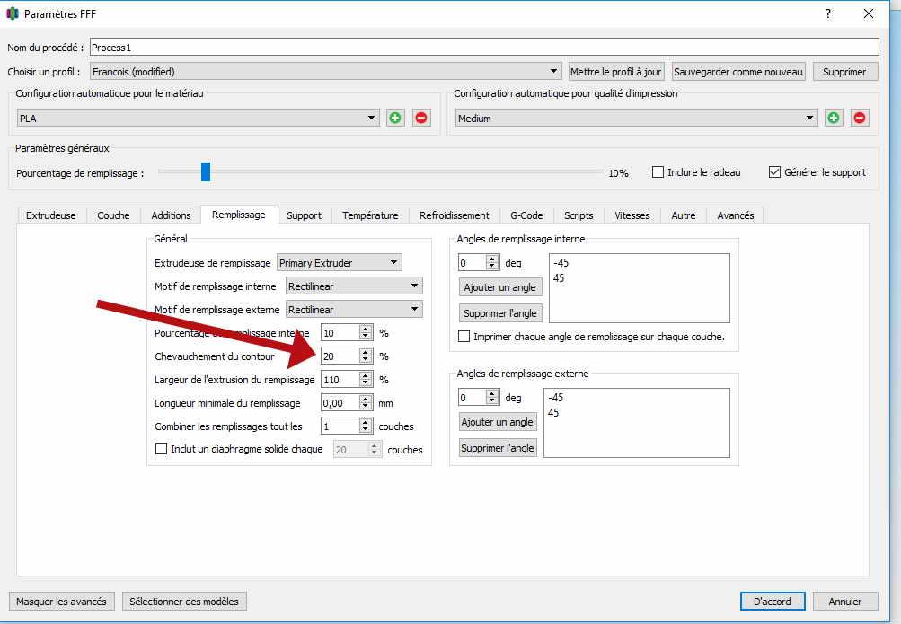This screenshot has width=901, height=624.
Task: Open Motif de remplissage interne dropdown
Action: point(354,286)
